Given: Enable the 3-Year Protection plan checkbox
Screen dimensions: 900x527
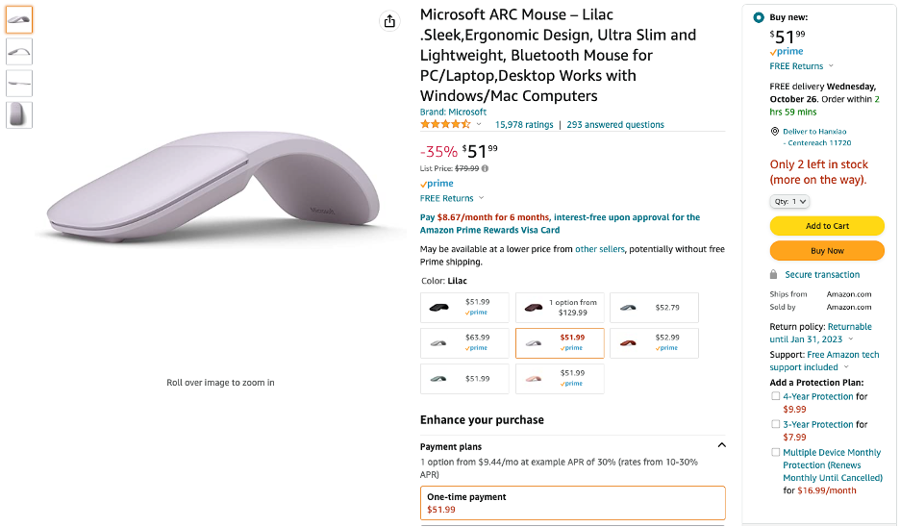Looking at the screenshot, I should click(x=776, y=424).
